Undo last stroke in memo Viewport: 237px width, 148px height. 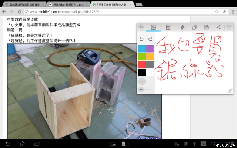pos(141,39)
